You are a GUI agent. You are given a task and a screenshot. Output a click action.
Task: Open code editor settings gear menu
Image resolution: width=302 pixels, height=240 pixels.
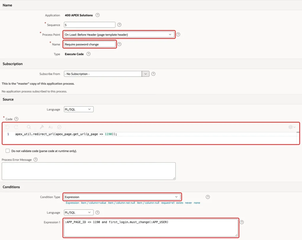point(292,127)
